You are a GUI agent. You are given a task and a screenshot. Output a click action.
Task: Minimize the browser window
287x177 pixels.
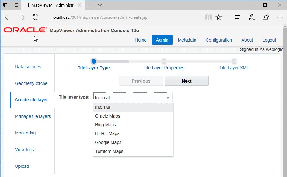click(250, 5)
